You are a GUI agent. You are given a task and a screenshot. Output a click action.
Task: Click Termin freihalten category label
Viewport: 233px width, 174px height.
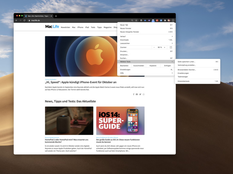51,79
